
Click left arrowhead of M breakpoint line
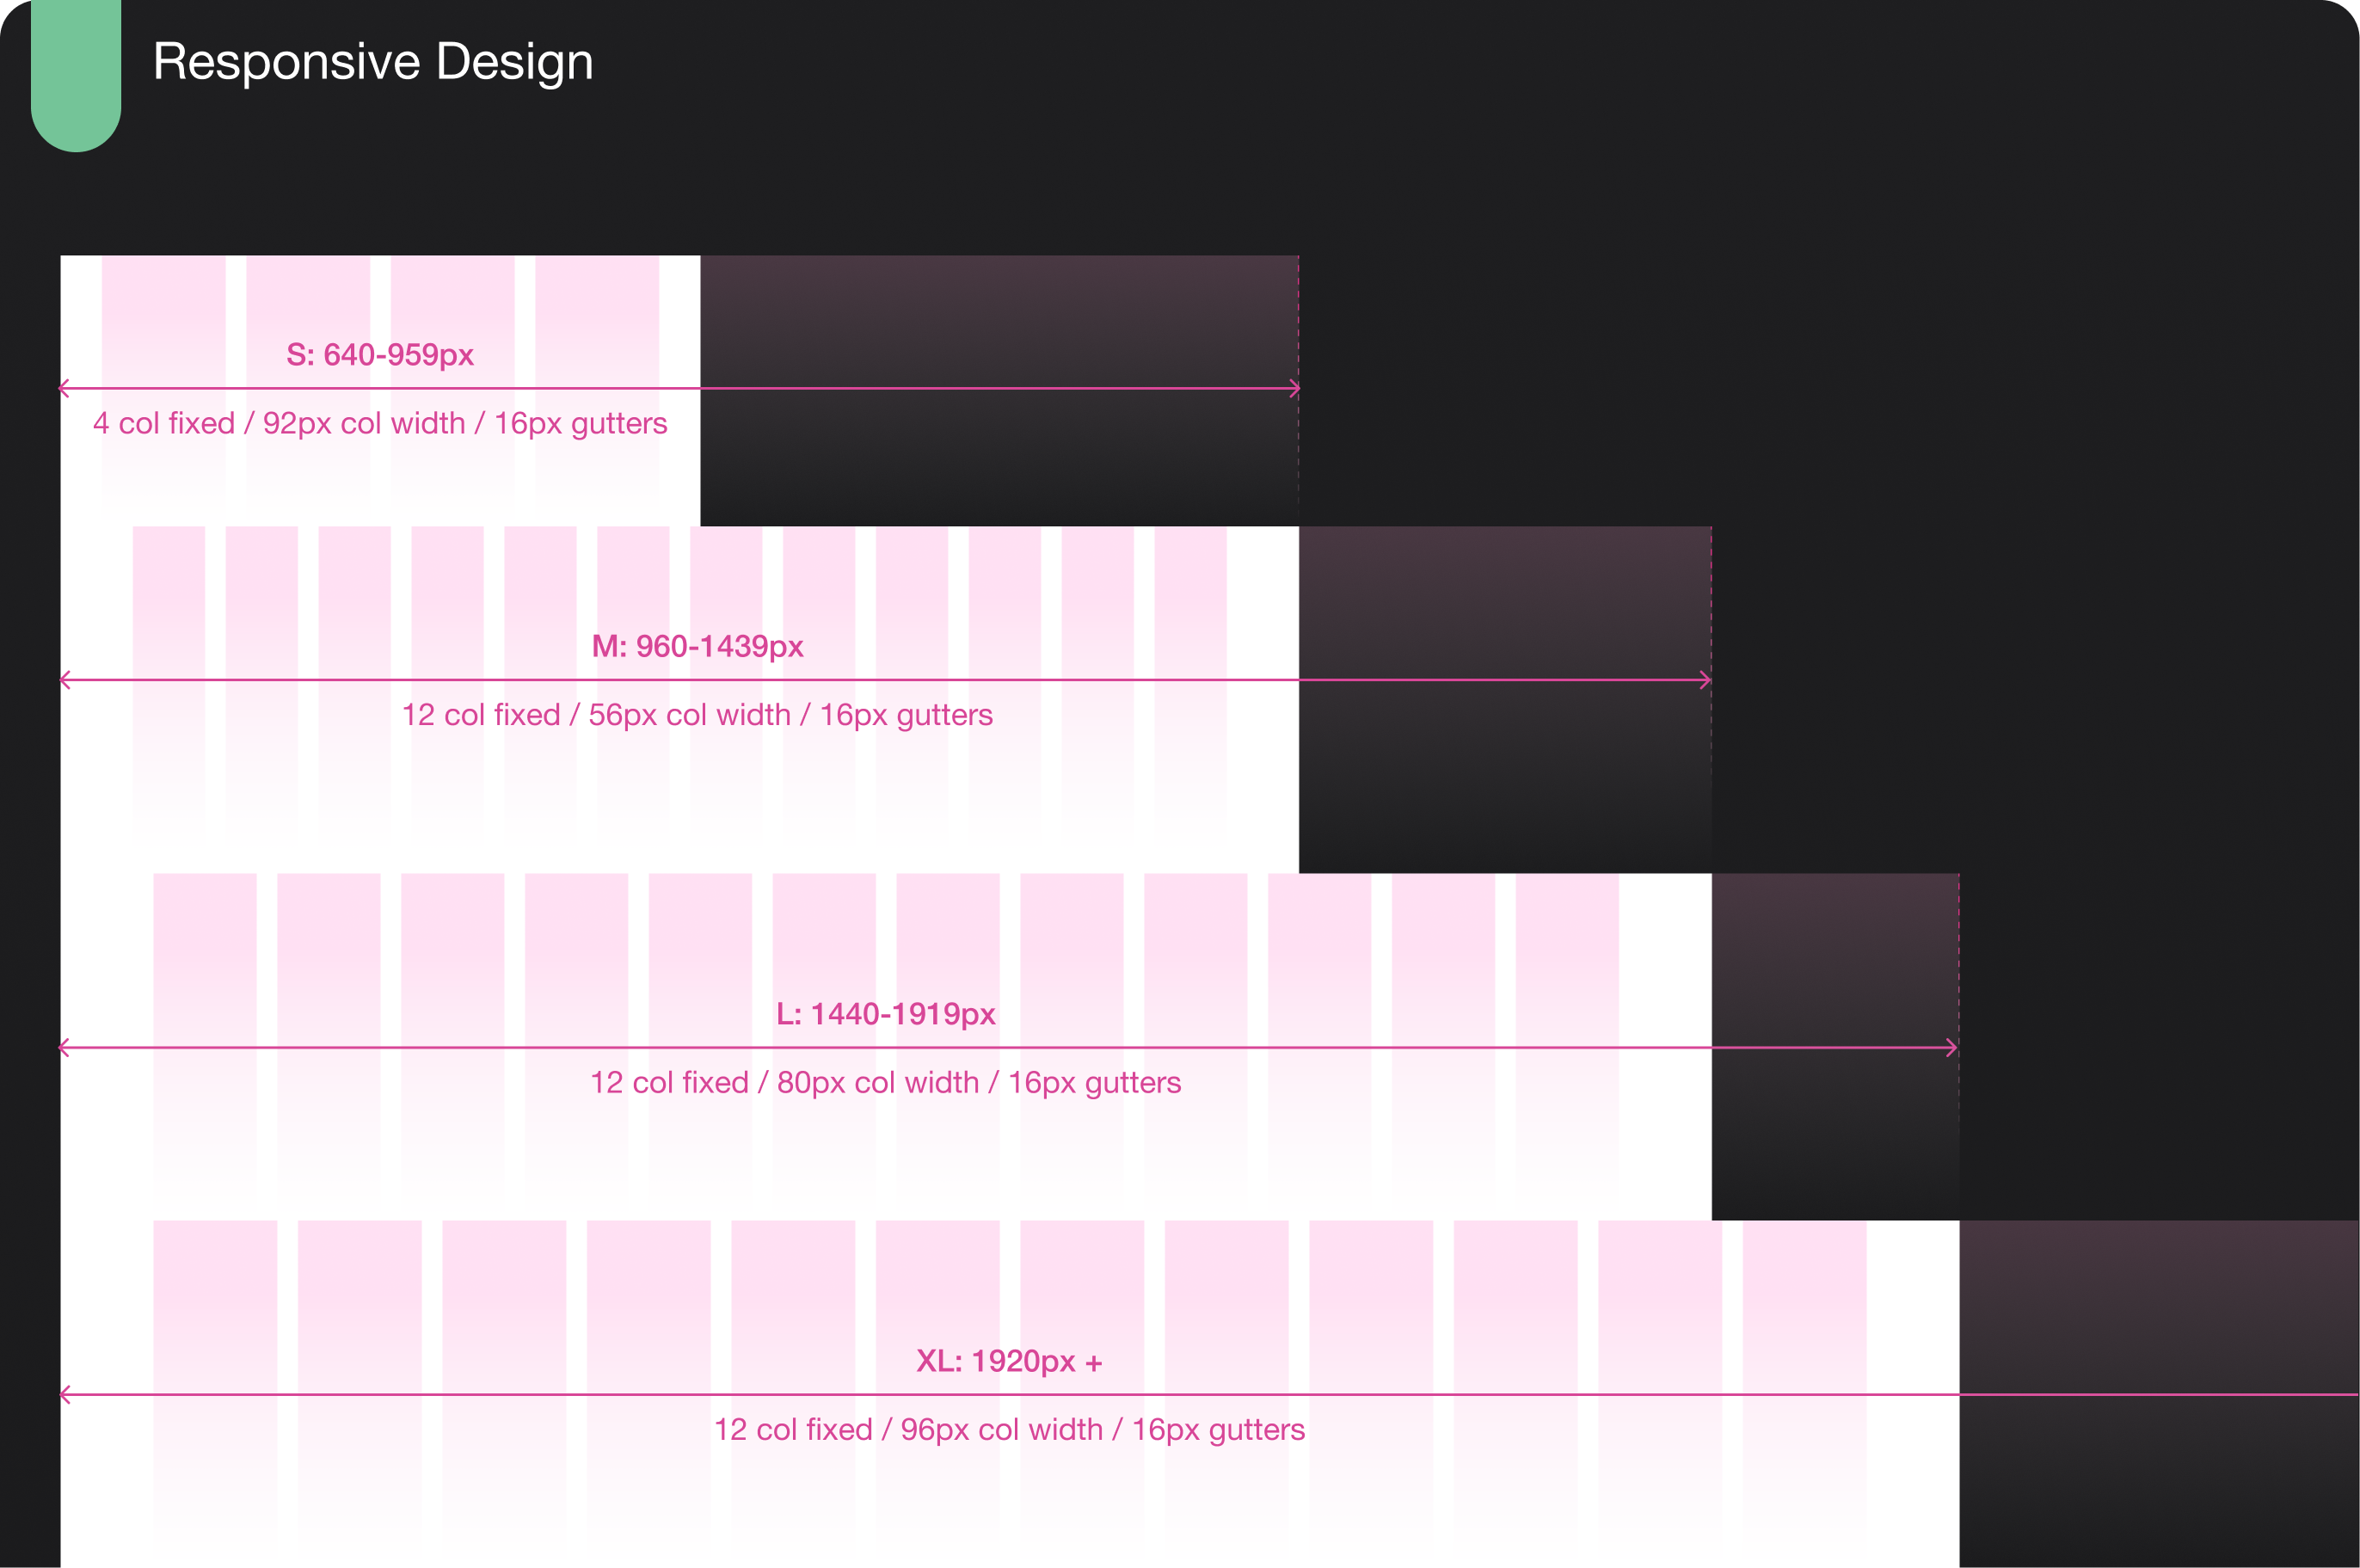tap(65, 680)
